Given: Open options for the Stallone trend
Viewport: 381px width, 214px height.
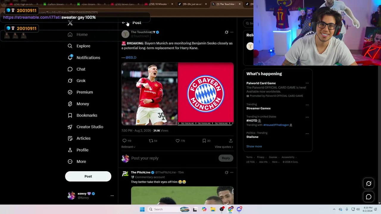Looking at the screenshot, I should point(307,133).
